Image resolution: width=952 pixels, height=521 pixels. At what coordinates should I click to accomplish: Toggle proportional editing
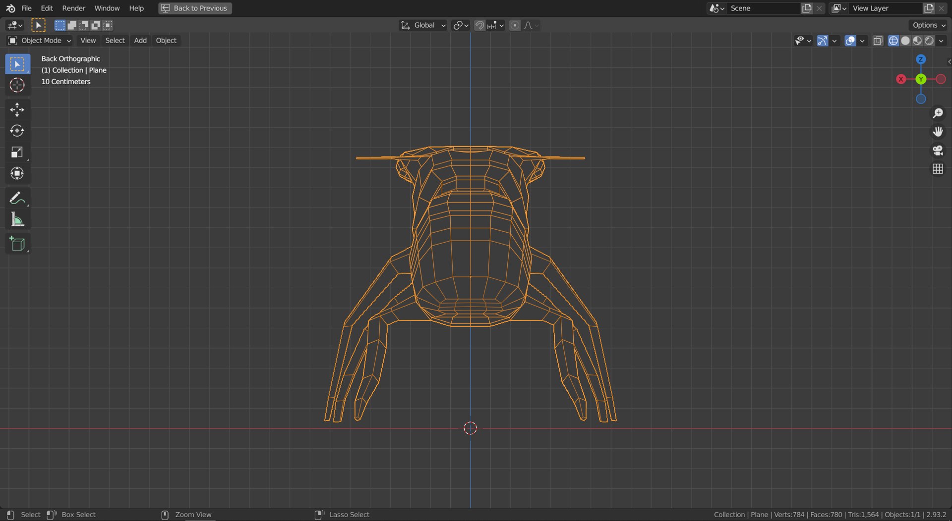pos(515,25)
